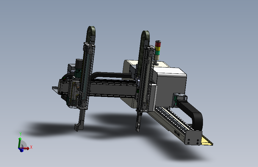
Task: Select the yellow segment of the signal tower light
Action: coord(158,49)
